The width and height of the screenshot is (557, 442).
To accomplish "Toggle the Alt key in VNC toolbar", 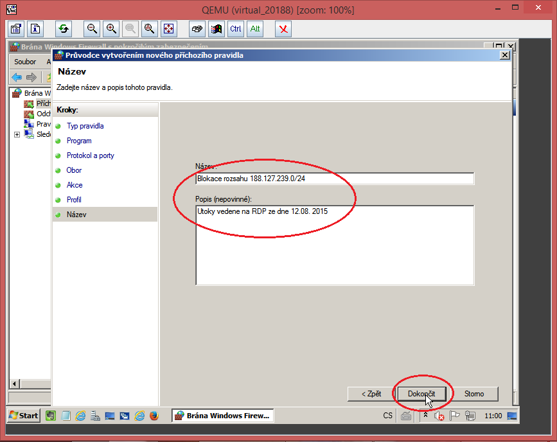I will click(x=255, y=29).
